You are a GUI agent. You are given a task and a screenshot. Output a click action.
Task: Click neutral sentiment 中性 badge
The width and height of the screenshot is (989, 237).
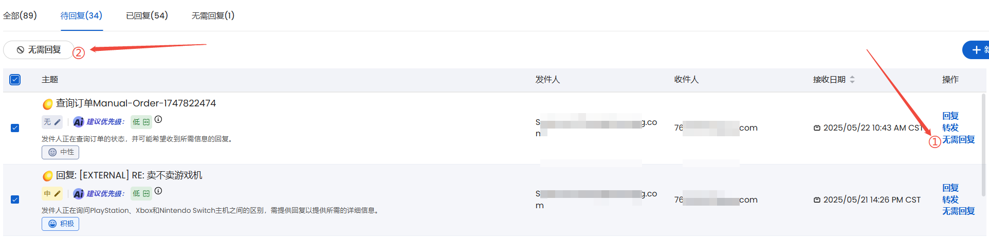pos(61,152)
